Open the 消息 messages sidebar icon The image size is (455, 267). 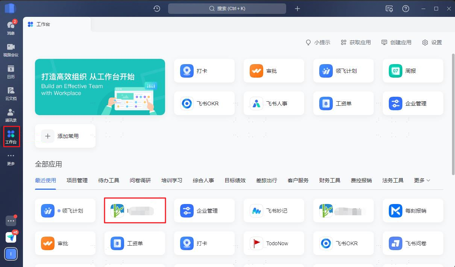pos(11,27)
